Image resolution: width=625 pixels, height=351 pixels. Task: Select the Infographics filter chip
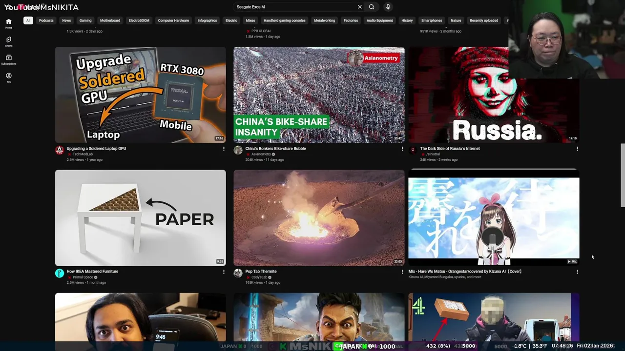(207, 20)
